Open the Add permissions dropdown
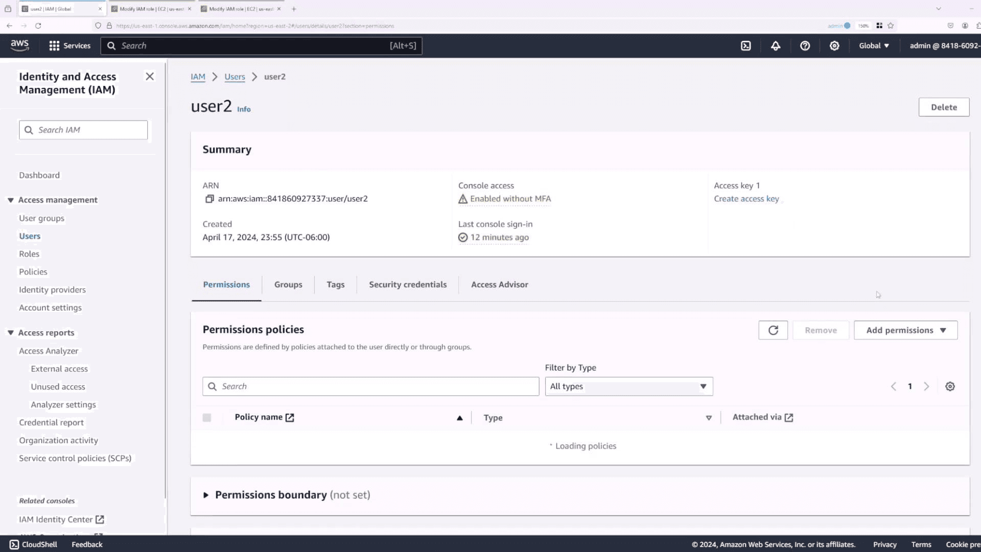Viewport: 981px width, 552px height. (x=905, y=330)
